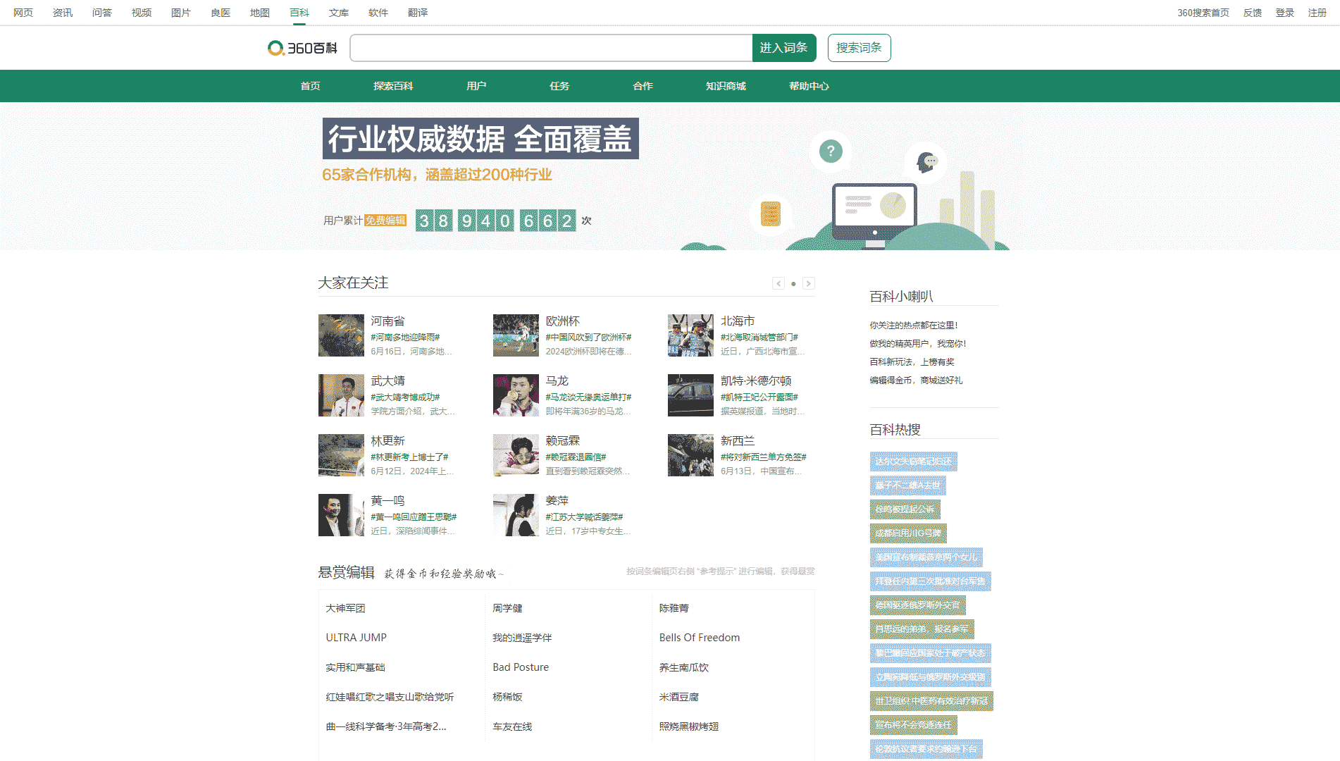Viewport: 1340px width, 761px height.
Task: Click 百科新玩法，上榜有奖 announcement
Action: click(912, 362)
